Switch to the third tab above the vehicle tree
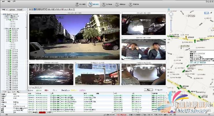 20,10
